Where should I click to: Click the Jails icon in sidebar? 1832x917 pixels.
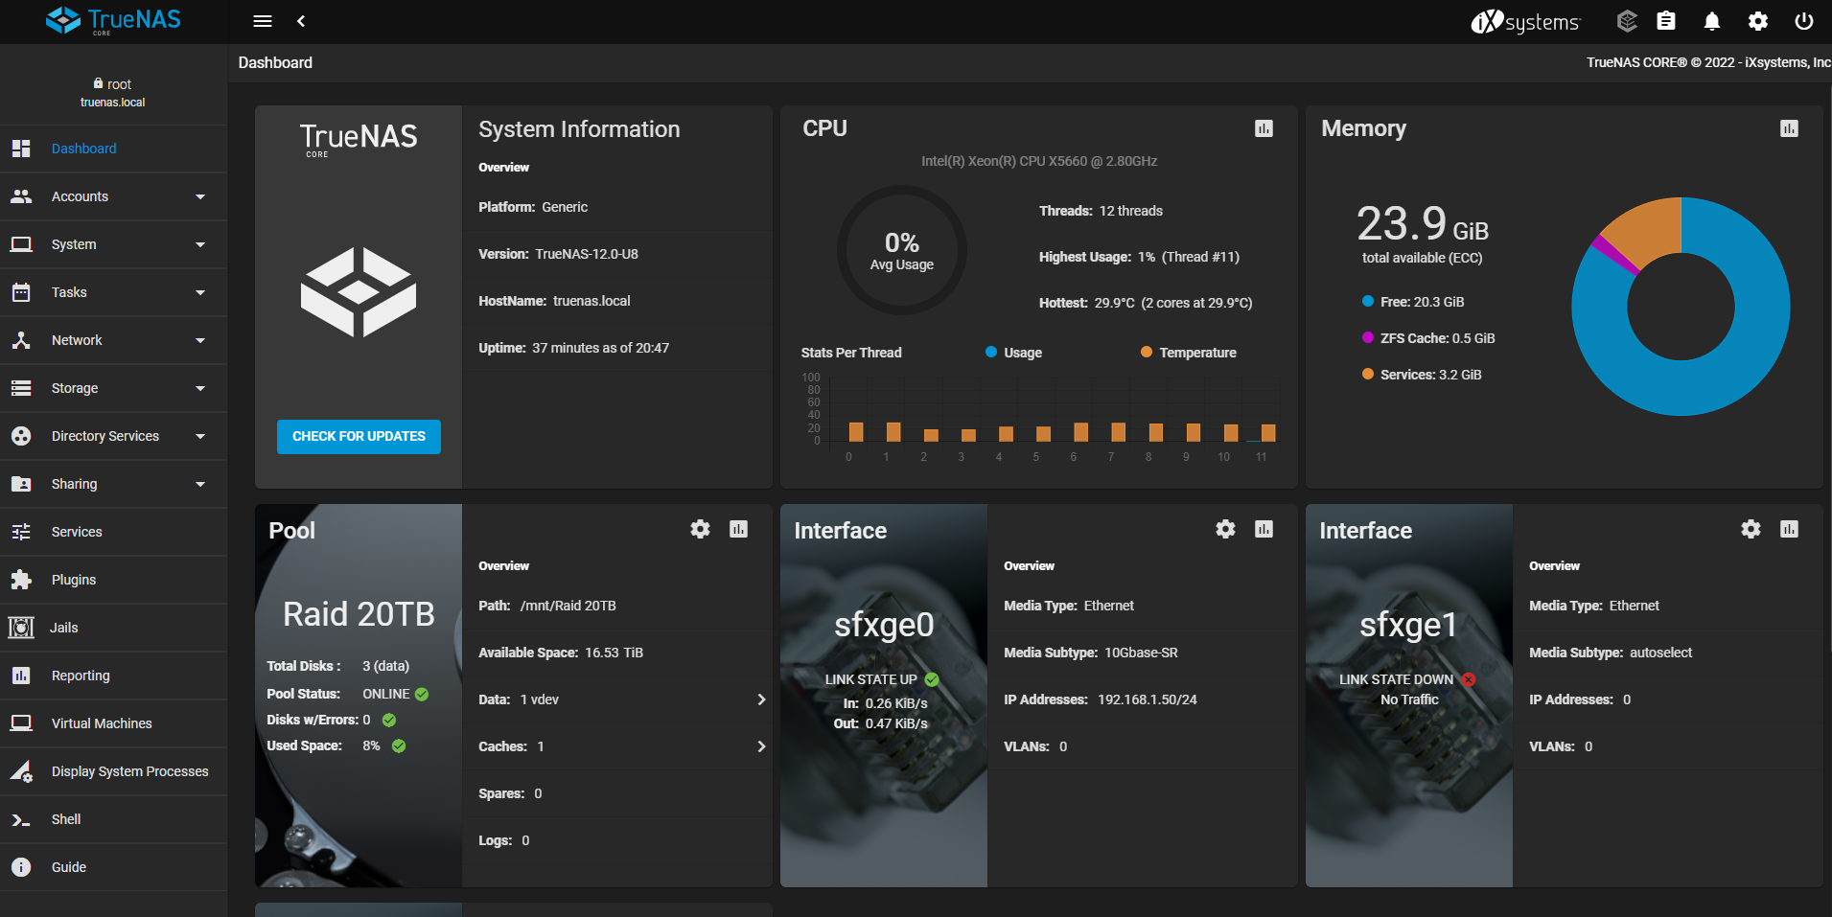21,628
